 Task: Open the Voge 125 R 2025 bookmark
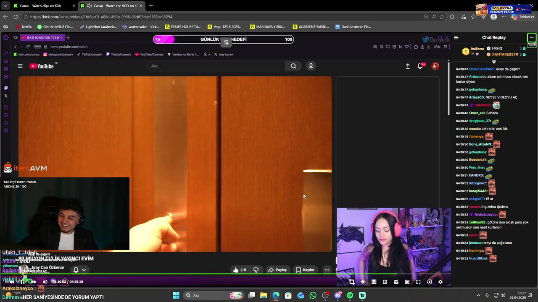(x=225, y=26)
